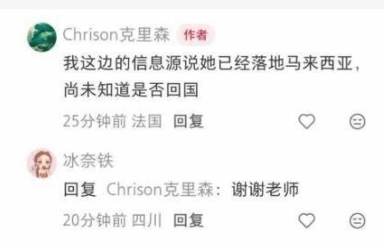
Task: Click the 尚未知道是否回国 comment line
Action: (x=131, y=90)
